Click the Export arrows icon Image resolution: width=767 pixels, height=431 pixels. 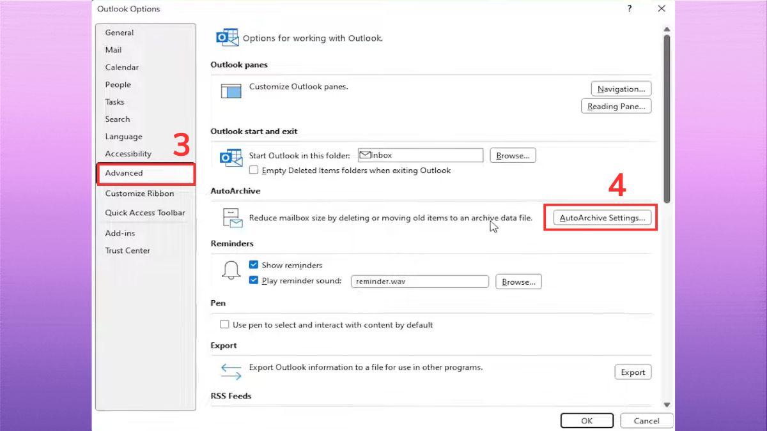(x=231, y=371)
